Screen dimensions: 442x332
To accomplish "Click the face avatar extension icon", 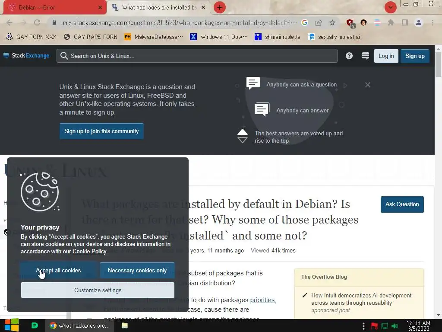I will (x=363, y=22).
